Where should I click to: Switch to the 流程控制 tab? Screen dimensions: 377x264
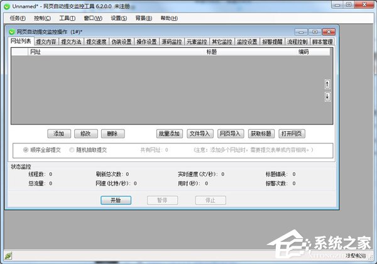click(x=297, y=41)
